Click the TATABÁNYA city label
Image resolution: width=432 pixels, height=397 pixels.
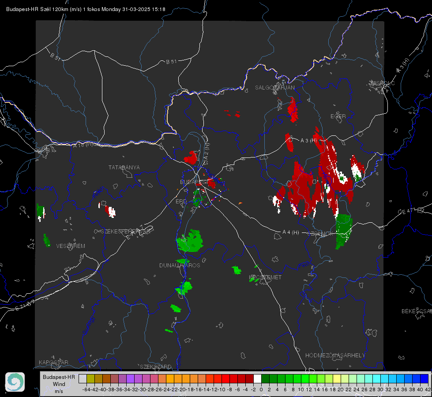click(124, 167)
